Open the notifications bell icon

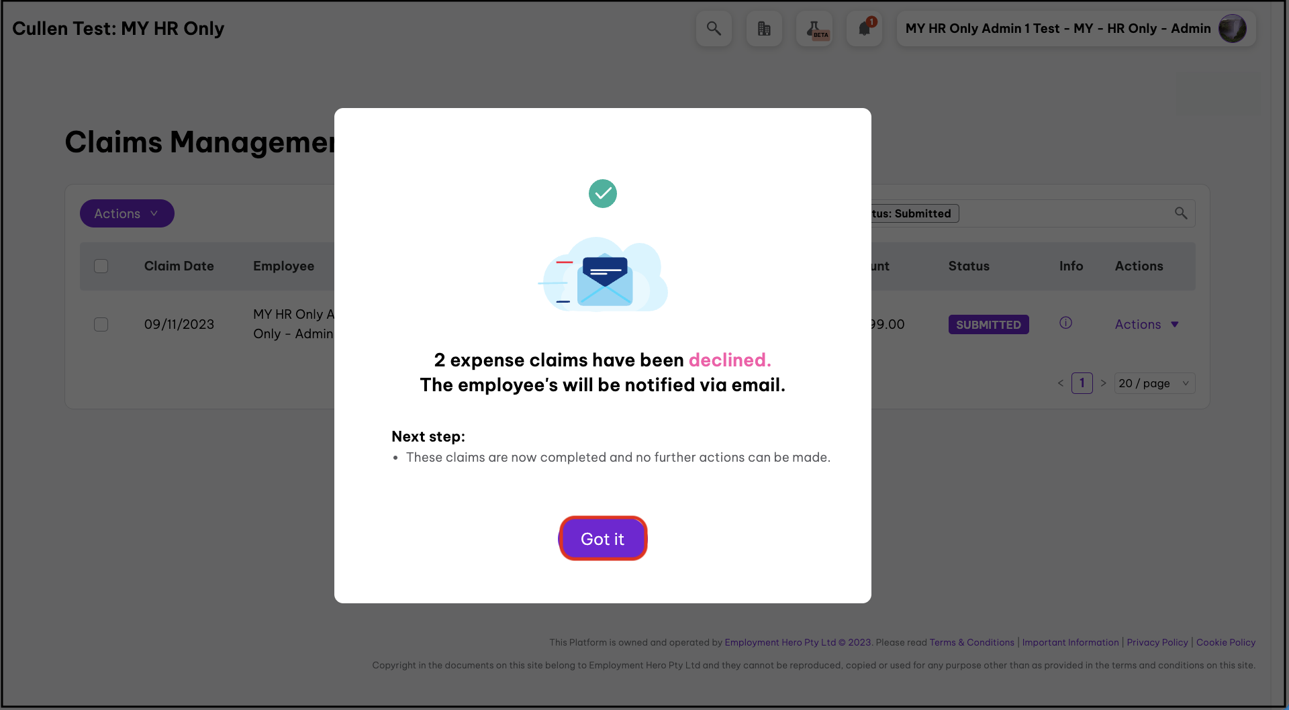point(865,29)
